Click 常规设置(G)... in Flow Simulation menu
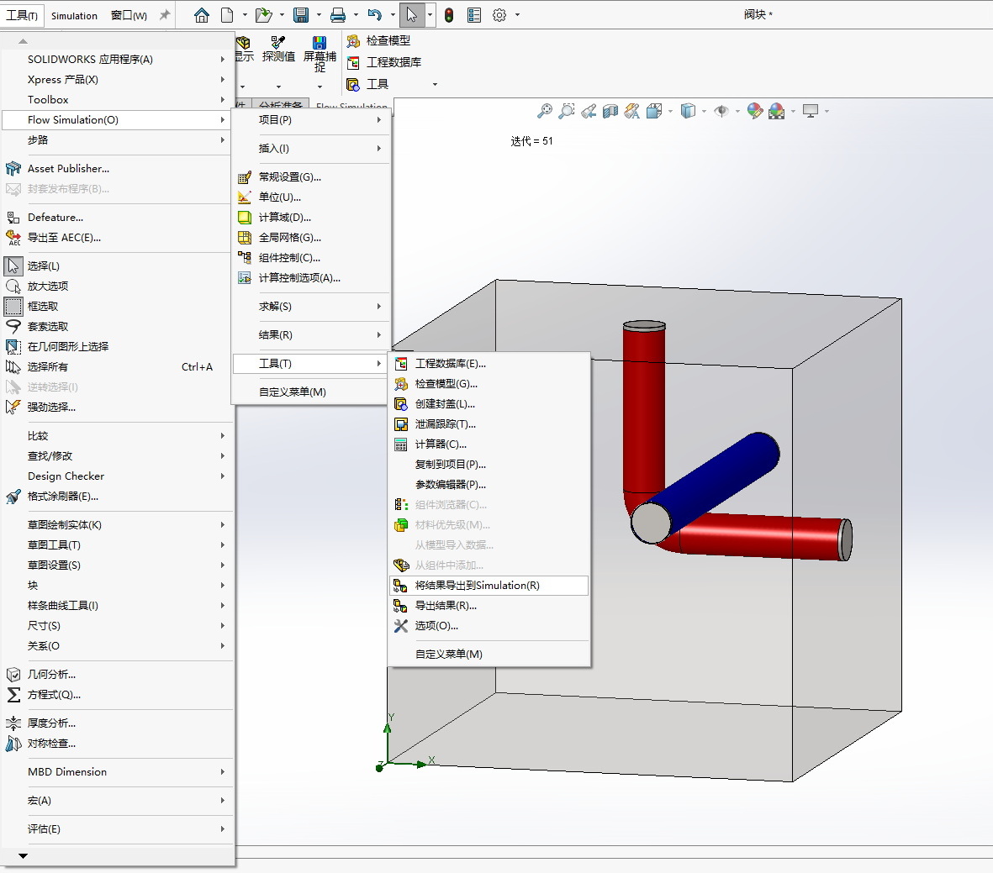993x873 pixels. pos(311,178)
